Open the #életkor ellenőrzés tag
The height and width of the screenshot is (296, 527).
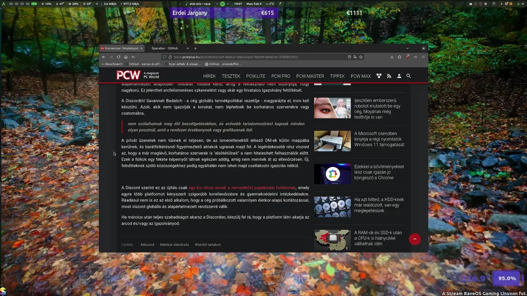pyautogui.click(x=174, y=245)
